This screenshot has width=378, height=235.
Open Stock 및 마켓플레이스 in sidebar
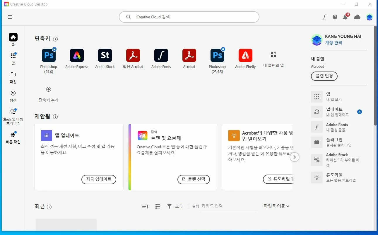click(13, 117)
